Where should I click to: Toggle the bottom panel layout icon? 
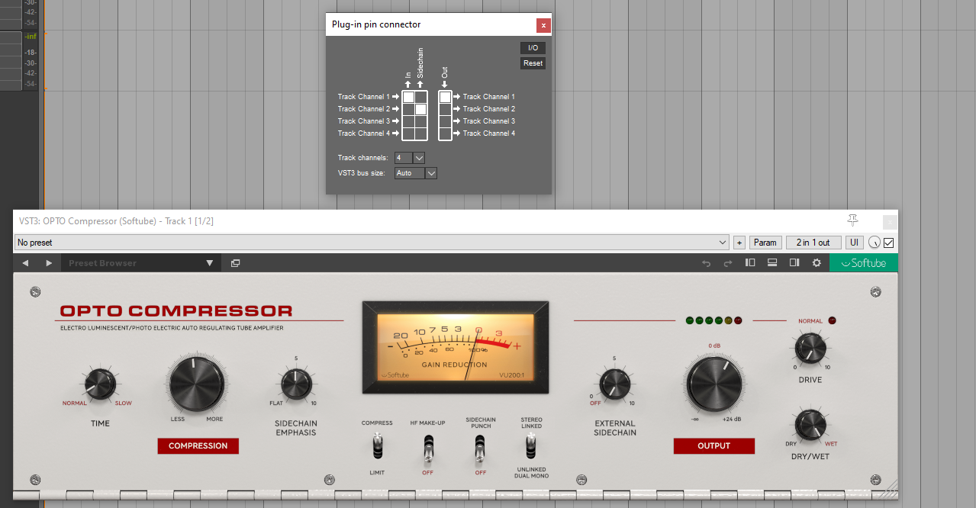pyautogui.click(x=772, y=263)
